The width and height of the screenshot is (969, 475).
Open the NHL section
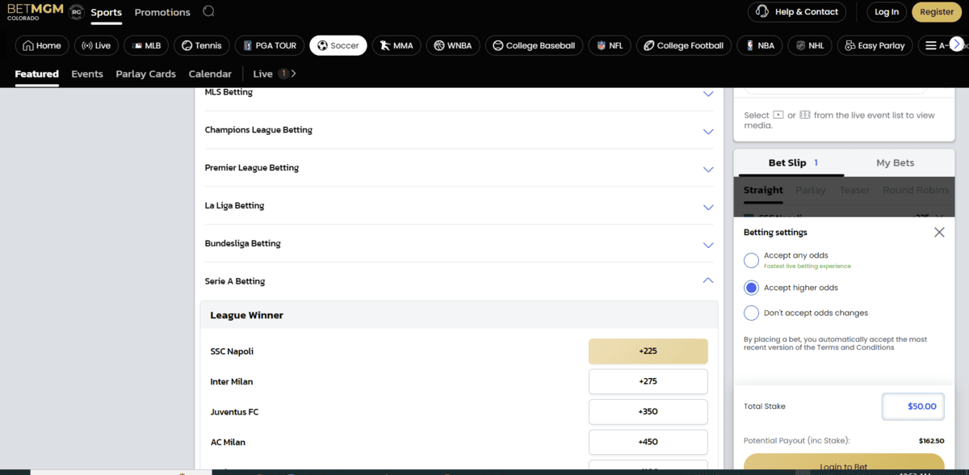[810, 45]
